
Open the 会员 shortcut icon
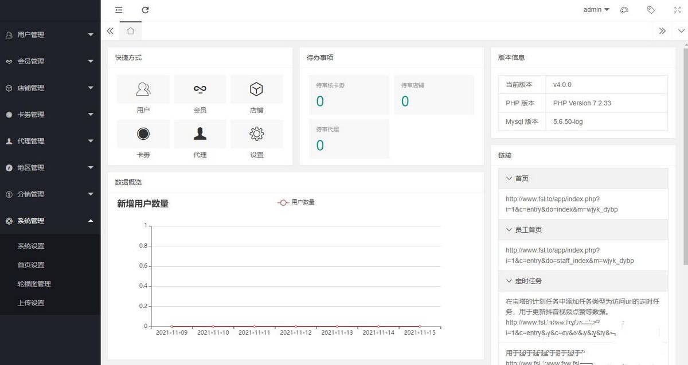(x=200, y=89)
